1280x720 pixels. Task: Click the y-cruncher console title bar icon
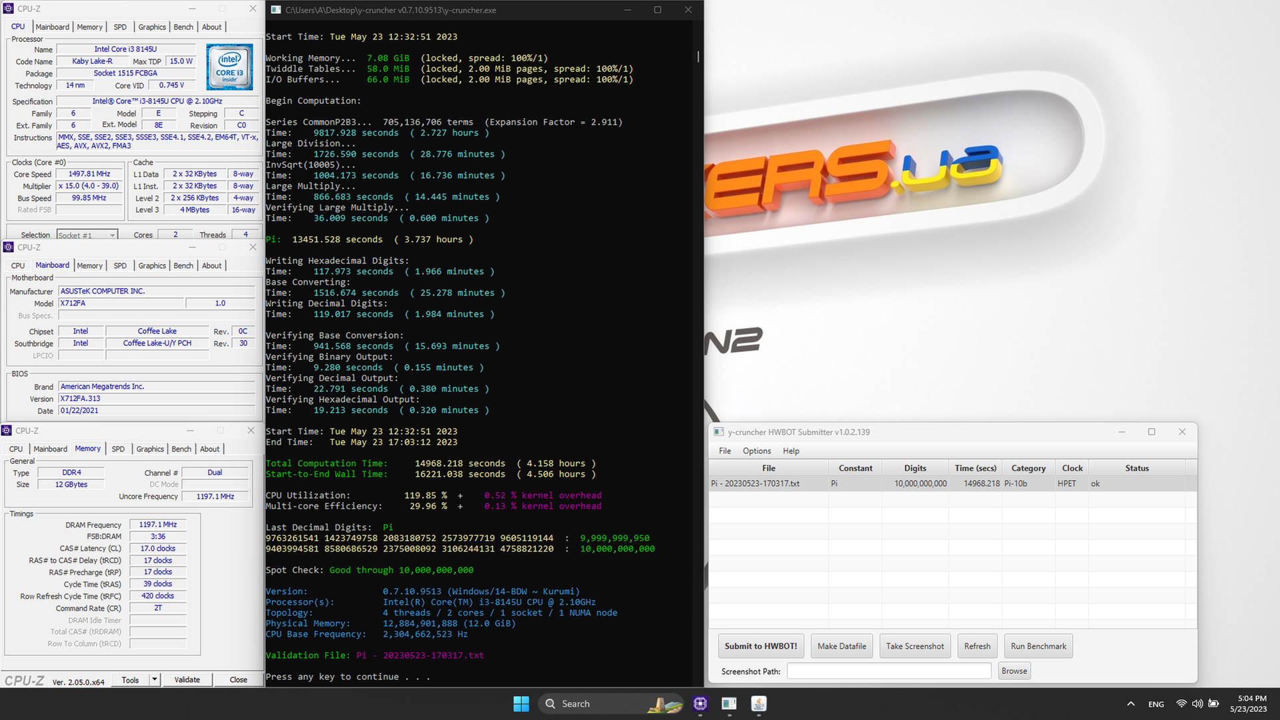click(275, 10)
